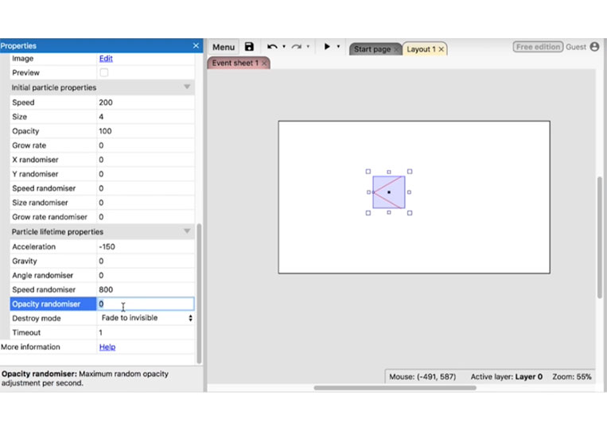Click the Timeout value field
607x430 pixels.
coord(146,332)
